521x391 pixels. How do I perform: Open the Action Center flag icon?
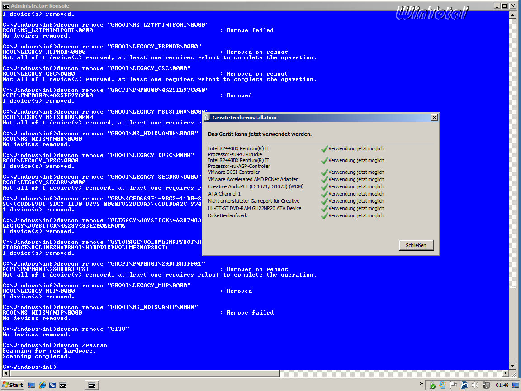pos(453,386)
